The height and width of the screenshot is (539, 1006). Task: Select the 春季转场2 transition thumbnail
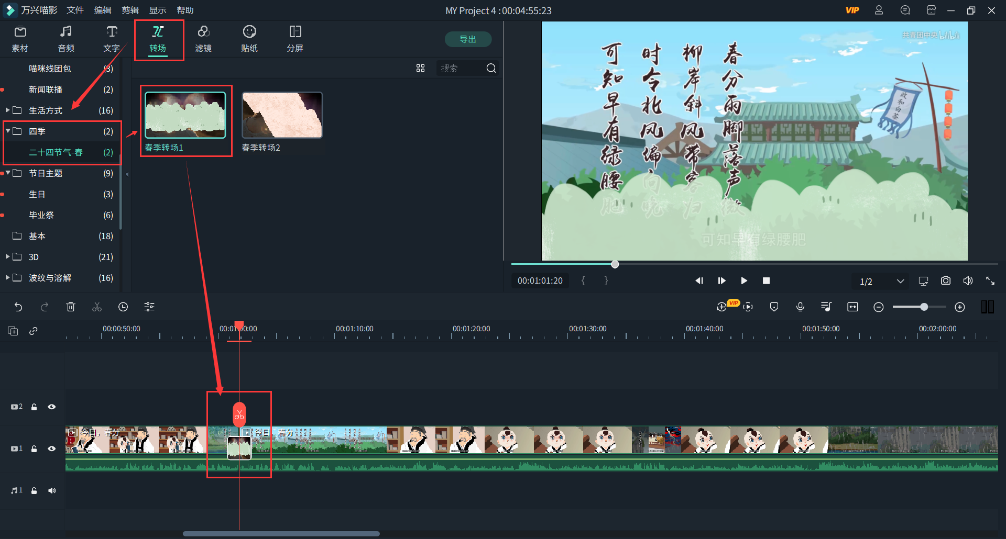[282, 116]
